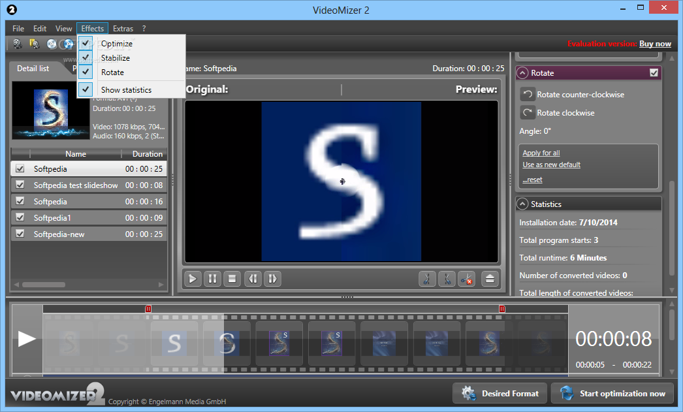
Task: Click the gear icon on Desired Format
Action: point(469,393)
